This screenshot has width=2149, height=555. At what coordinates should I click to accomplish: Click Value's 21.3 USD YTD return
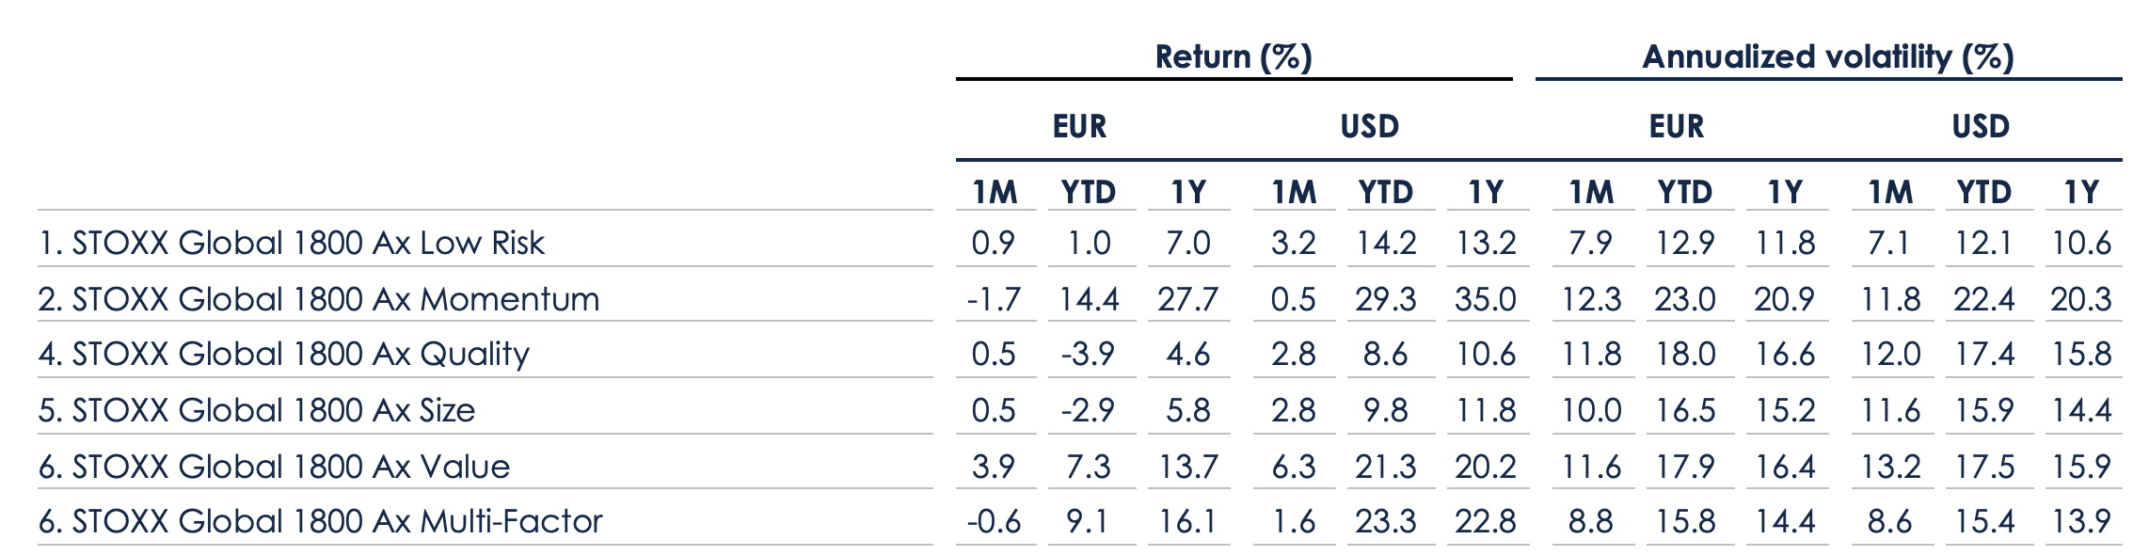pyautogui.click(x=1385, y=467)
